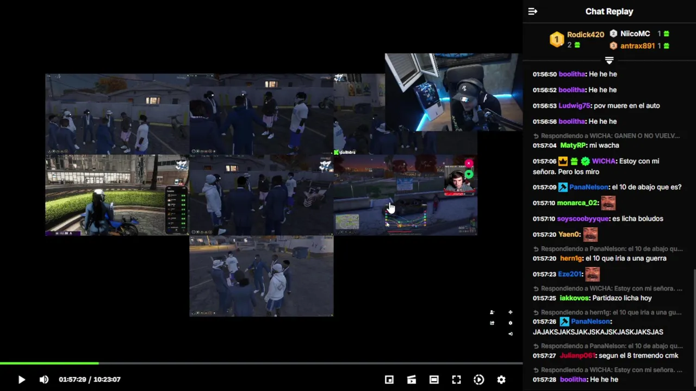Open iakkovos's chat username

(574, 298)
